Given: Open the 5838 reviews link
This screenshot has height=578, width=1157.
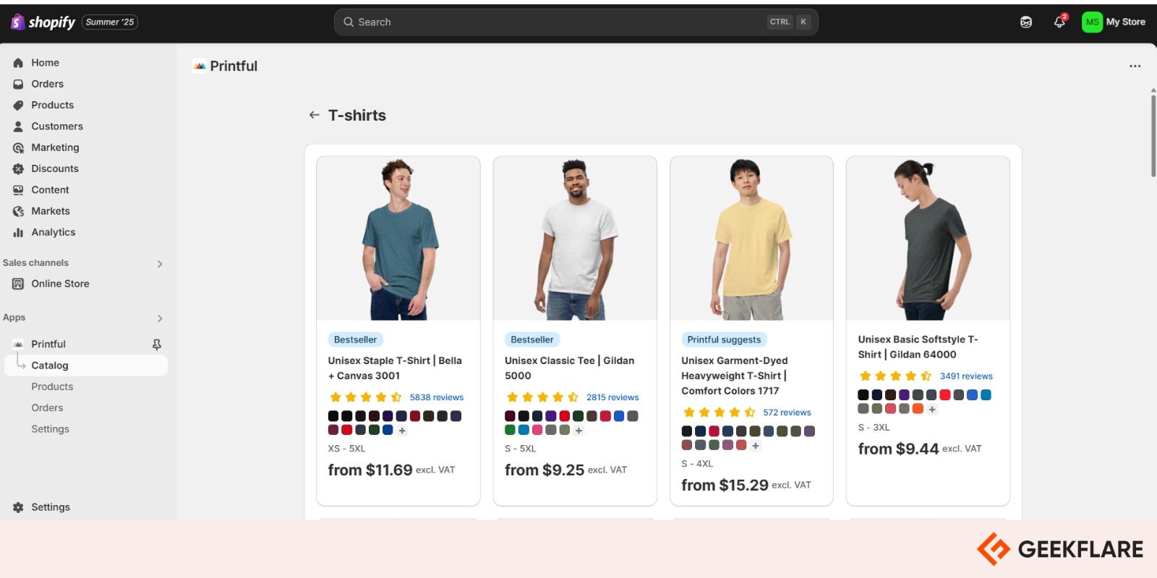Looking at the screenshot, I should [437, 397].
